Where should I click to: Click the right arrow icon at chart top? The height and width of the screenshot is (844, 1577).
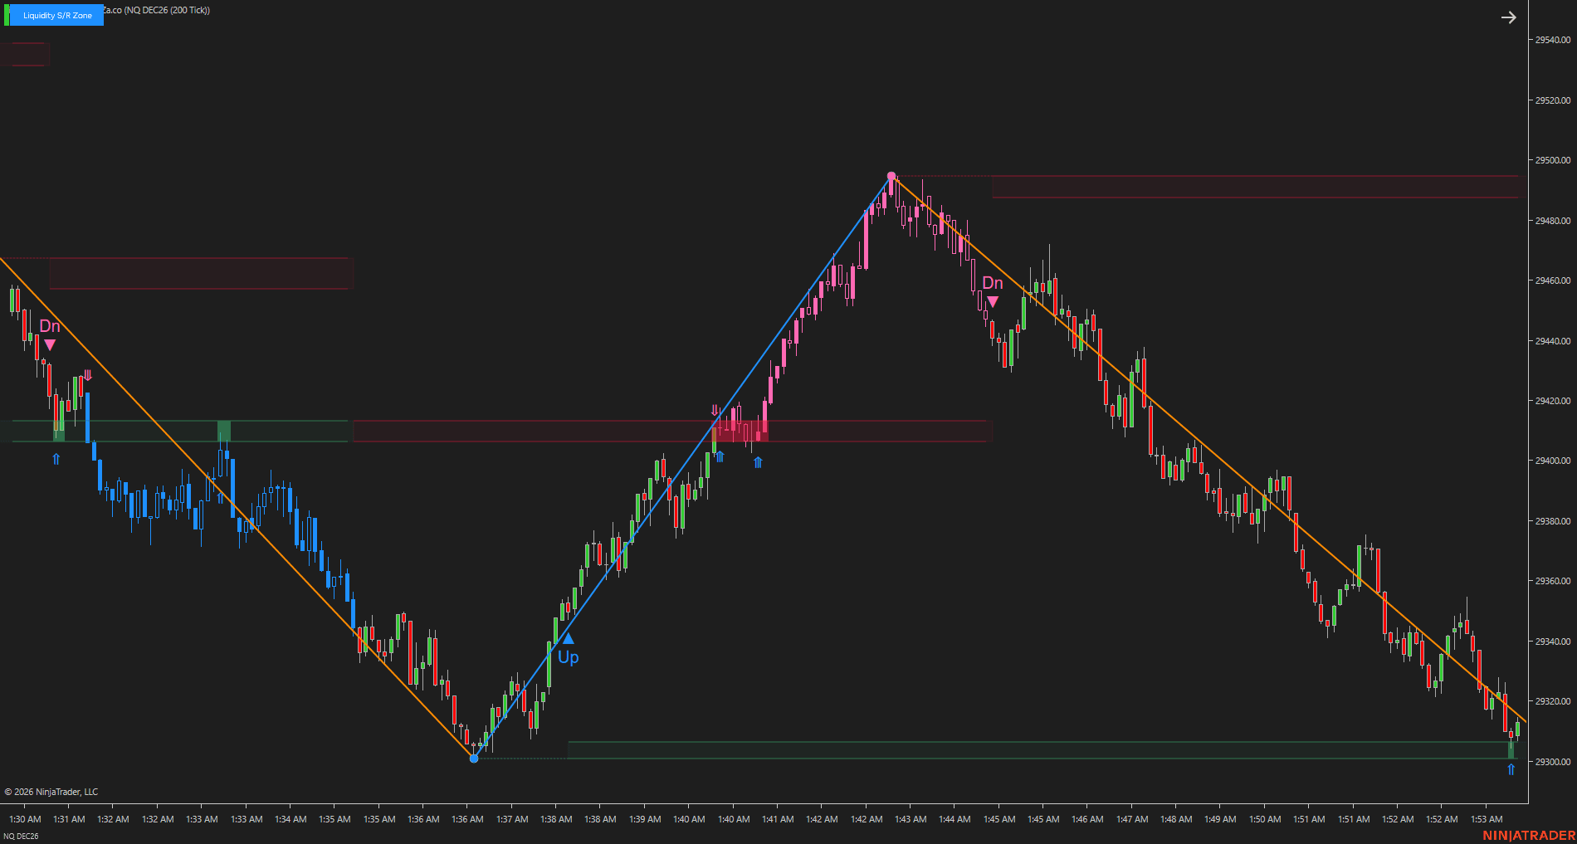point(1508,17)
